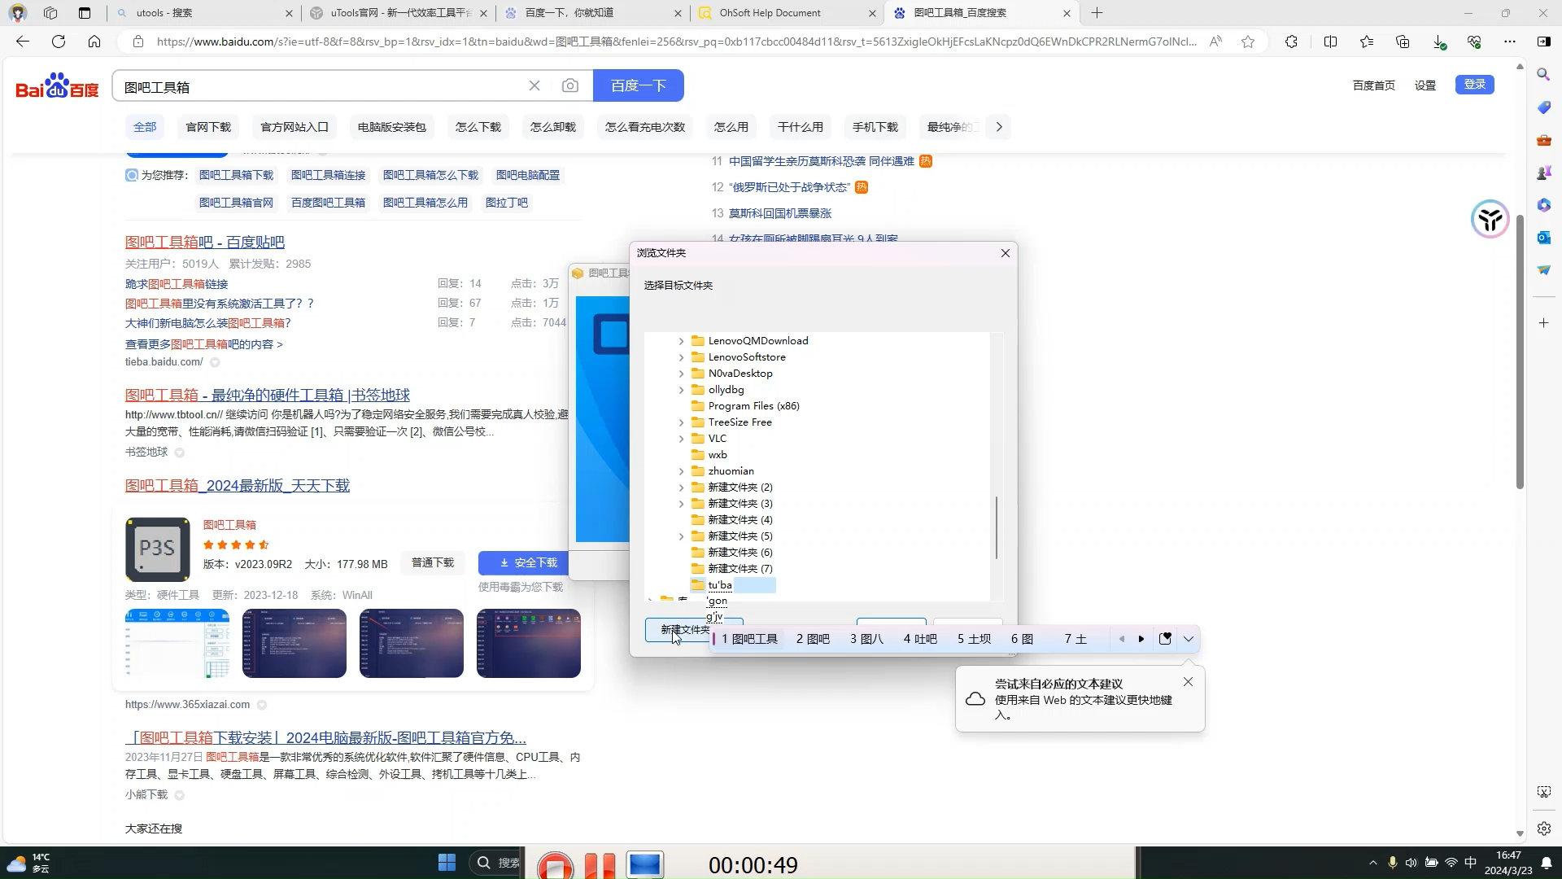Viewport: 1562px width, 879px height.
Task: Open Edge sidebar Outlook icon
Action: point(1543,238)
